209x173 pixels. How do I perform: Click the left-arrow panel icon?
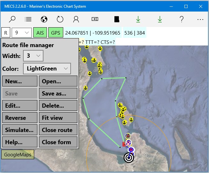coord(95,19)
